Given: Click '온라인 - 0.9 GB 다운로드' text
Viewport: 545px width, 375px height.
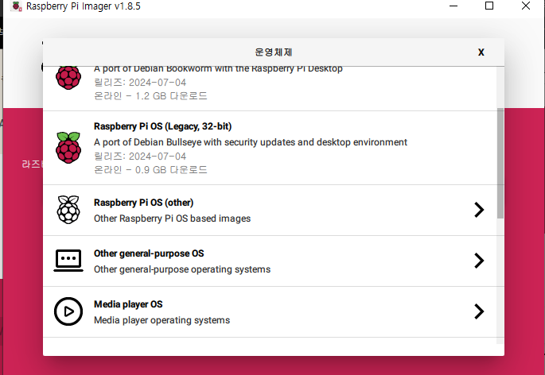Looking at the screenshot, I should click(150, 170).
